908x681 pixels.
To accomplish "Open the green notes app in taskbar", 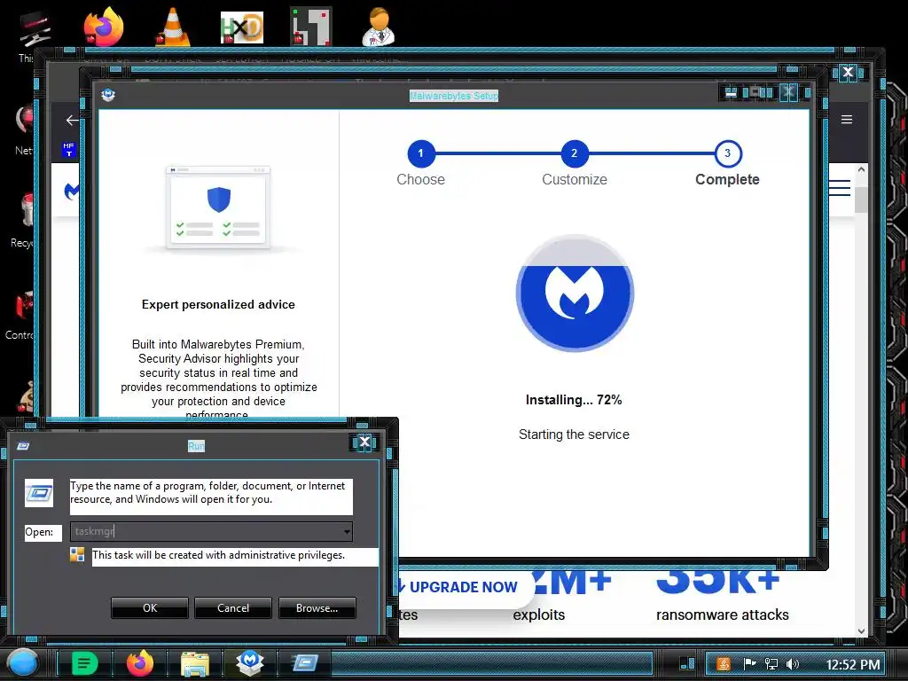I will 84,663.
